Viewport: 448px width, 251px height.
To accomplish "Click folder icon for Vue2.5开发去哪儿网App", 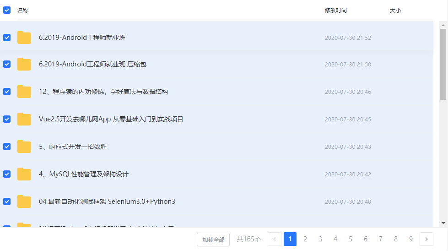I will (24, 119).
